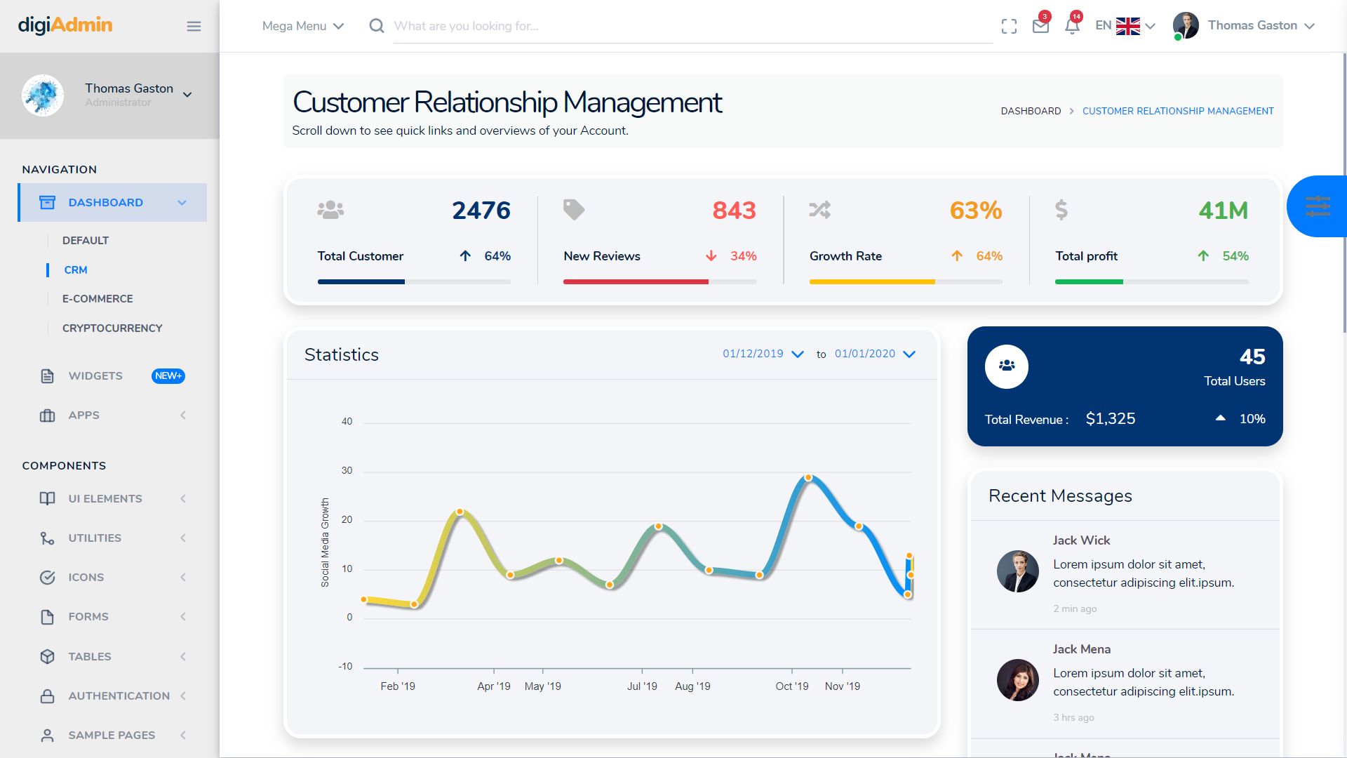Click the search magnifier icon
The width and height of the screenshot is (1347, 758).
[x=377, y=26]
